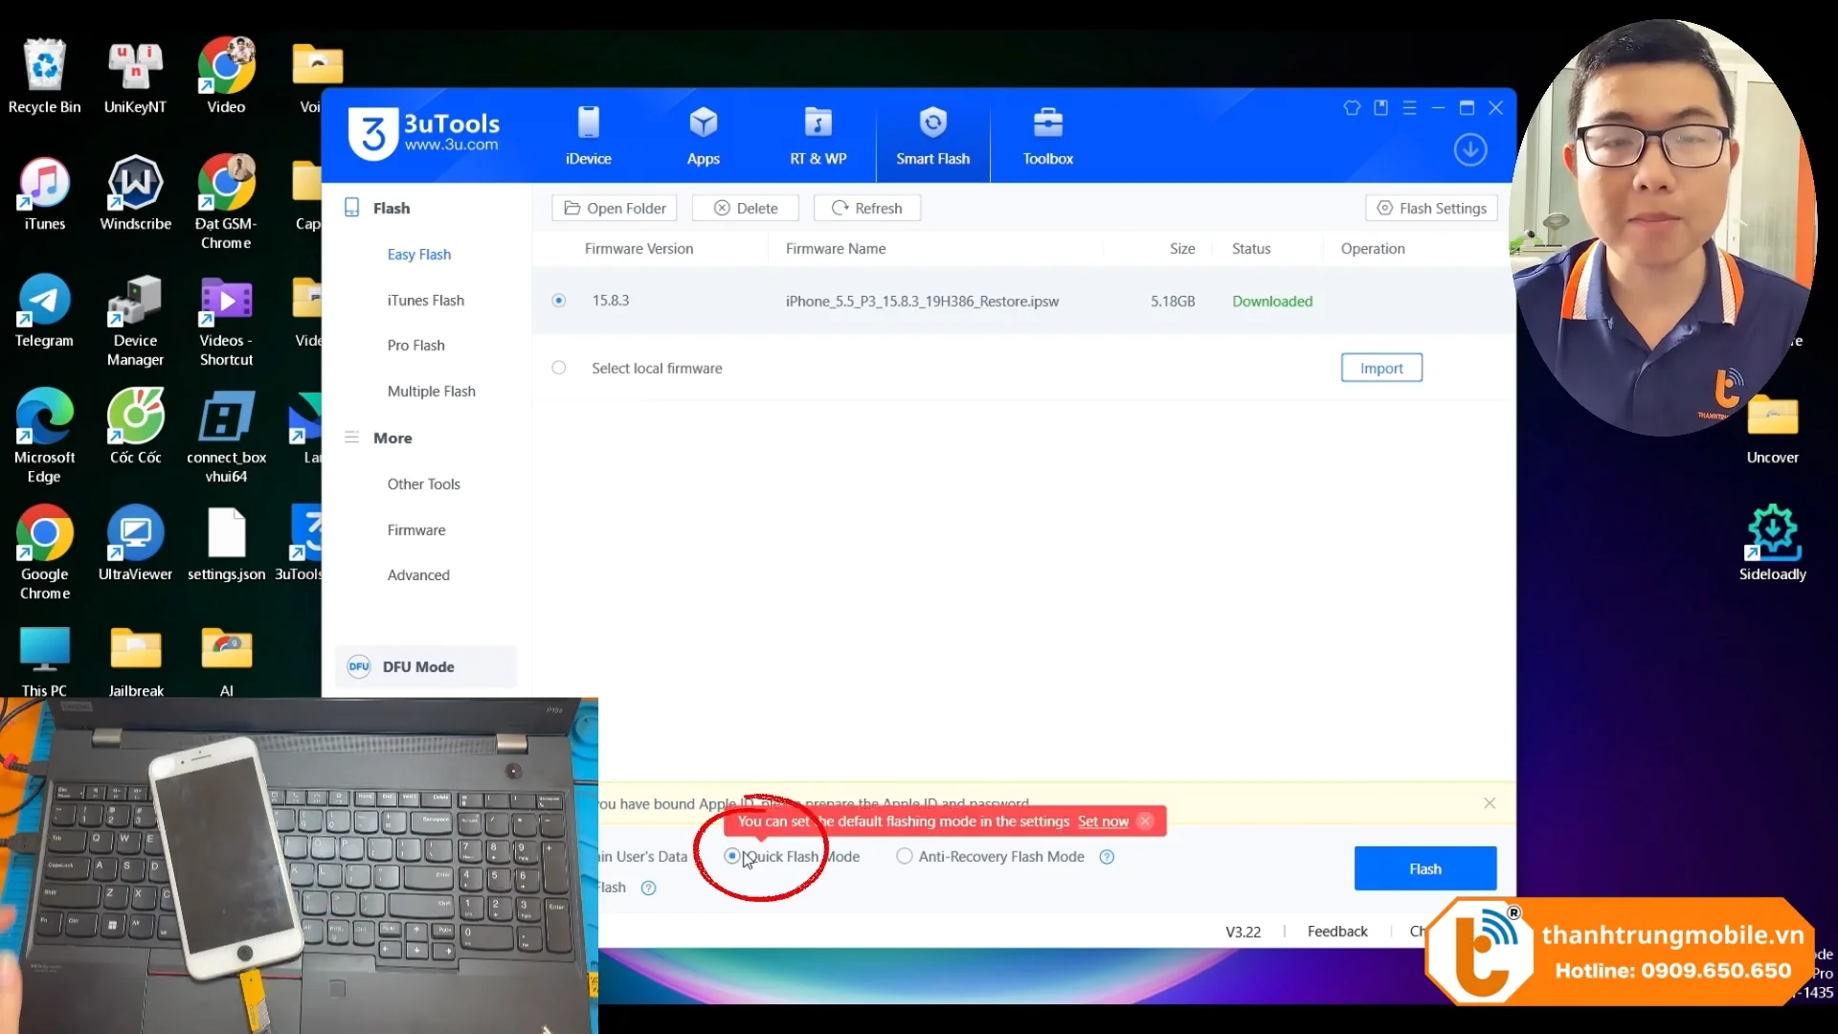Open the title bar hamburger menu
This screenshot has width=1838, height=1034.
[1409, 108]
